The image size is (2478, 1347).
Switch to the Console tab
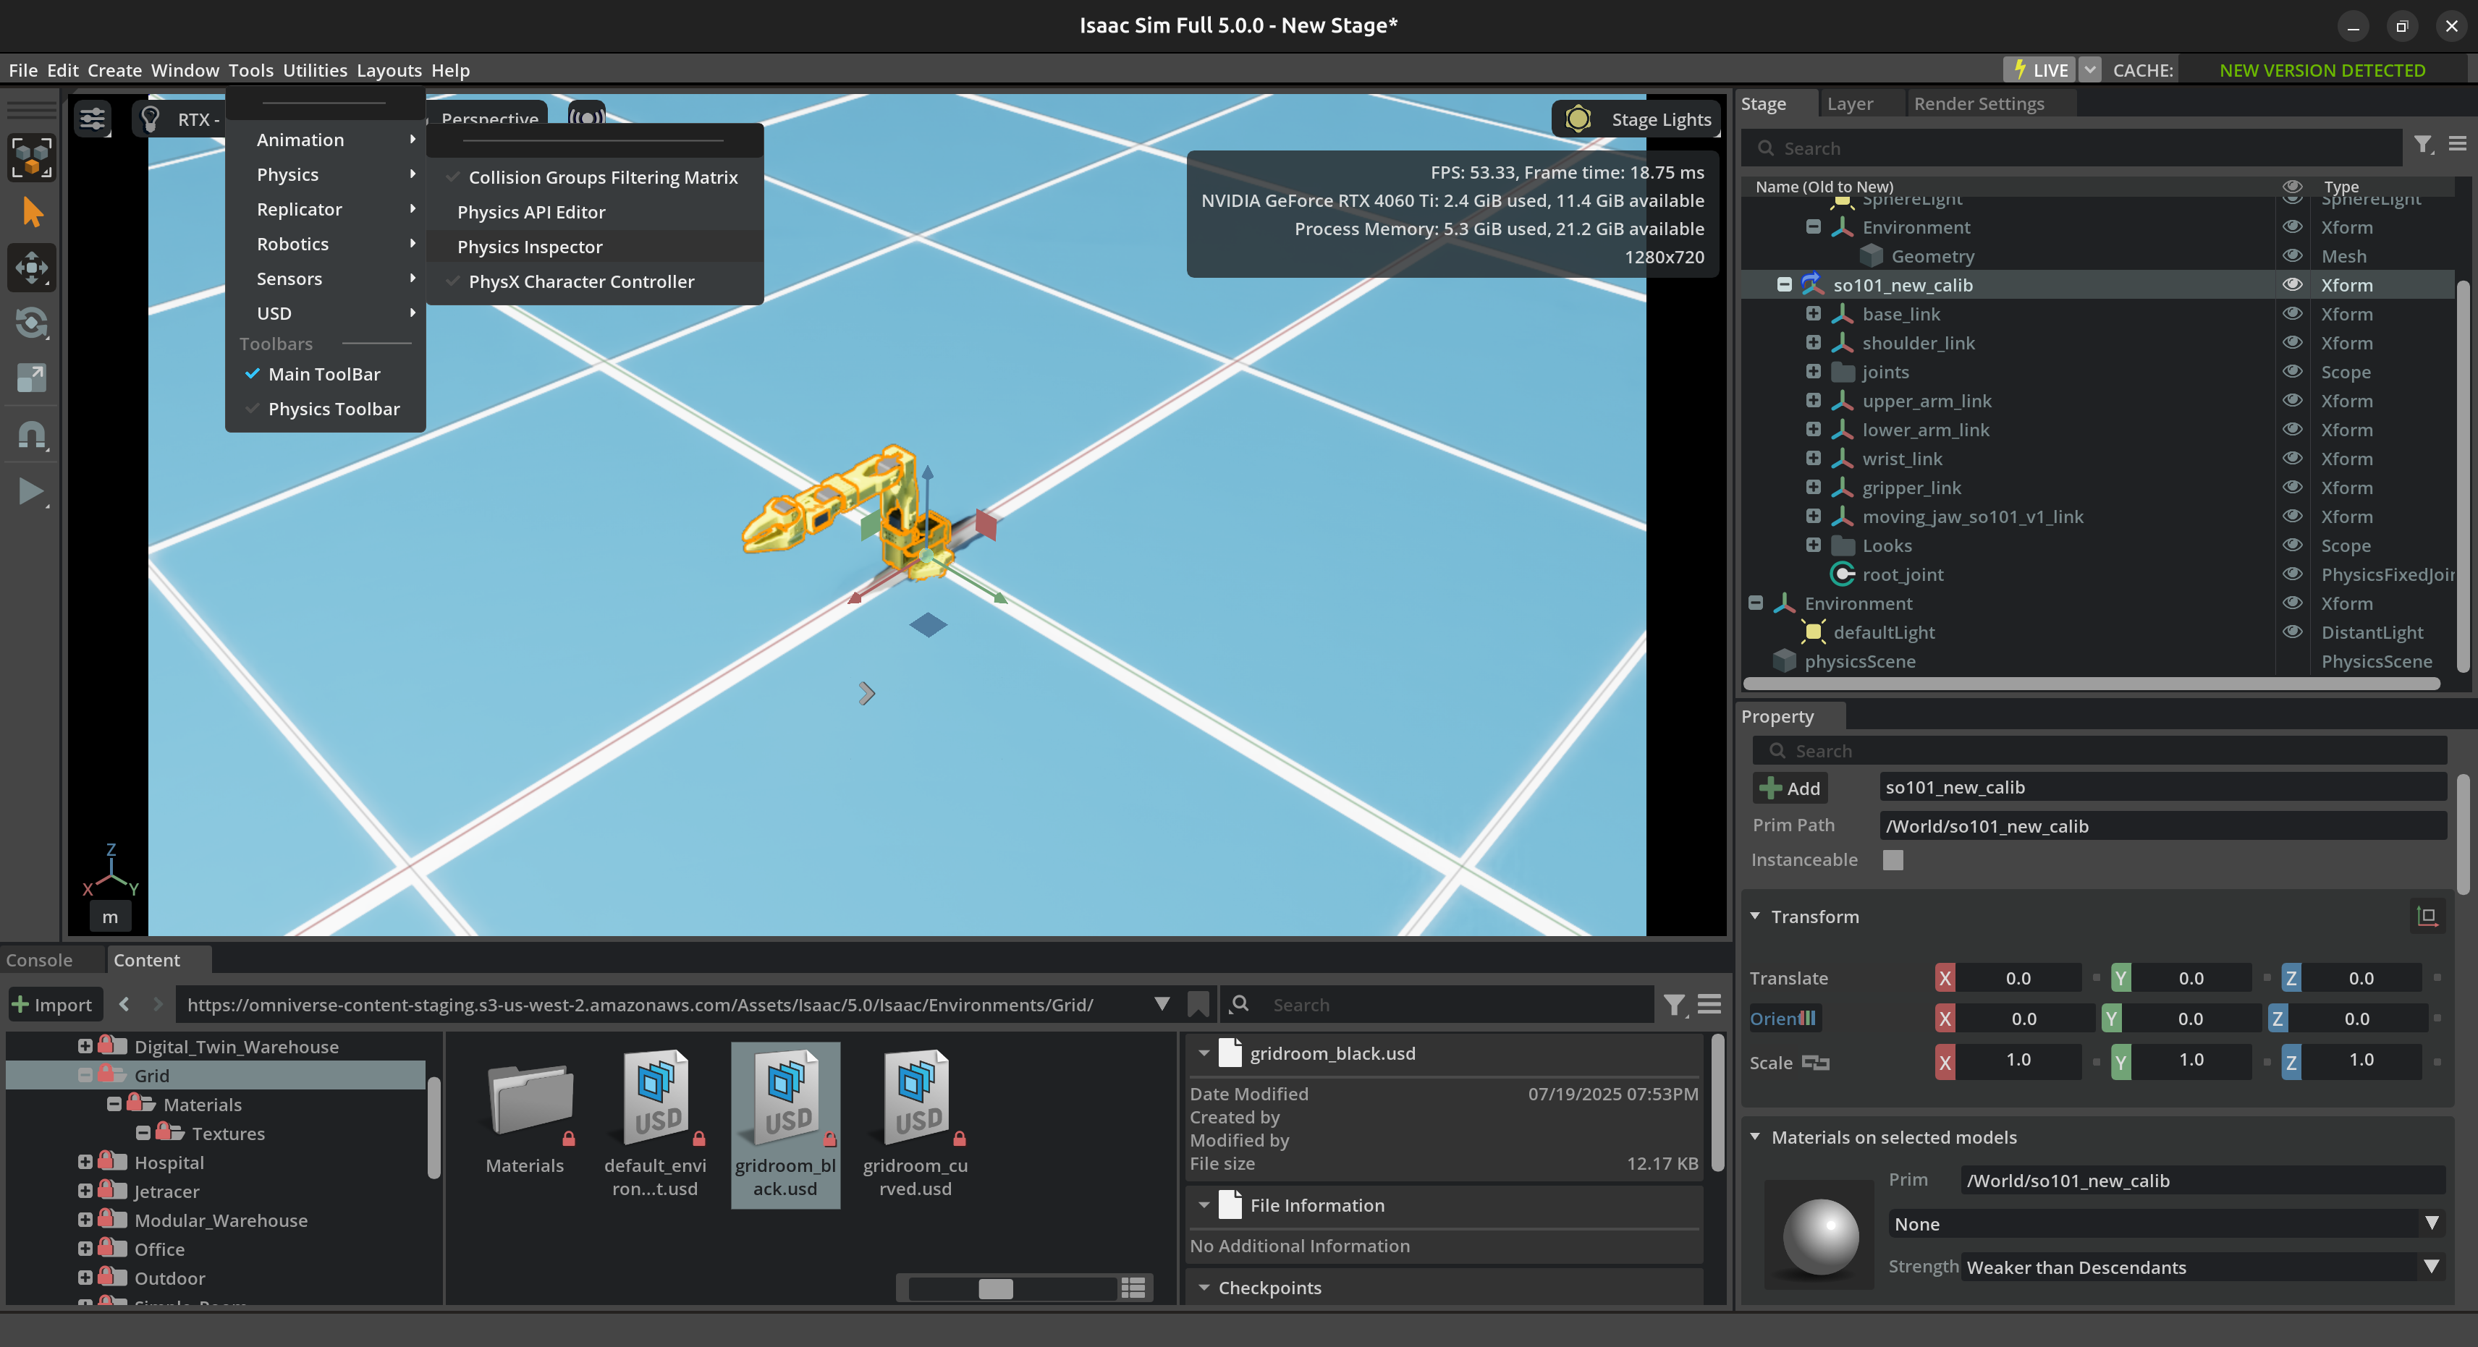(x=39, y=959)
